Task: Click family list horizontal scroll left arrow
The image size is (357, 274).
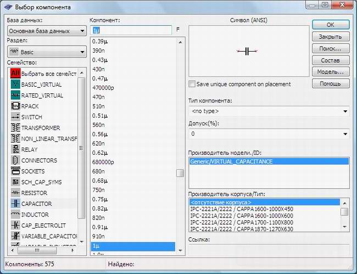Action: coord(13,250)
